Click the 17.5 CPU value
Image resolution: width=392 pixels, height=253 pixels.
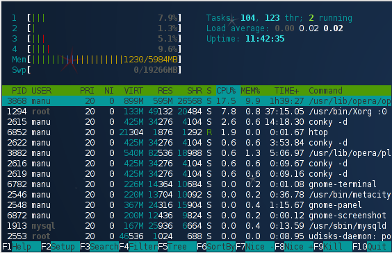[x=226, y=101]
